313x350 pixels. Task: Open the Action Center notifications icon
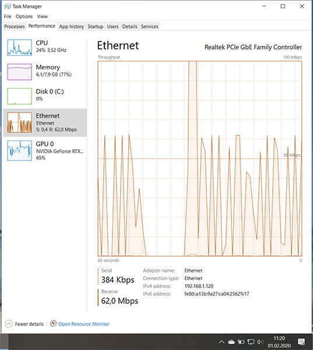click(301, 341)
